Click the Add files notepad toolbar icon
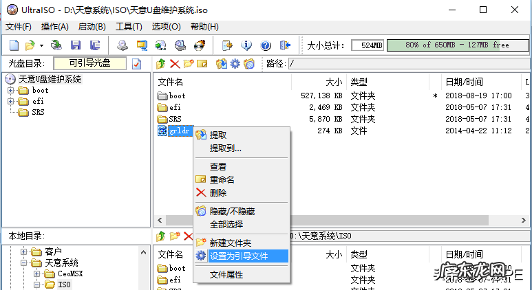The image size is (532, 290). [227, 45]
